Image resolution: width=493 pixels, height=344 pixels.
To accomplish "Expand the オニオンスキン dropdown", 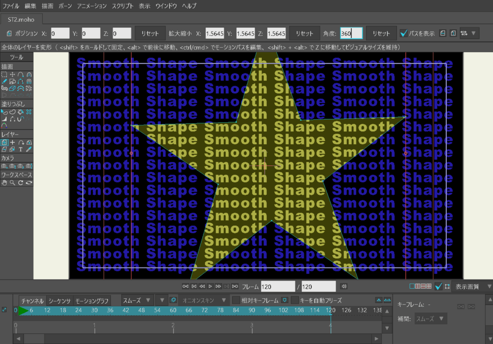I will point(205,300).
